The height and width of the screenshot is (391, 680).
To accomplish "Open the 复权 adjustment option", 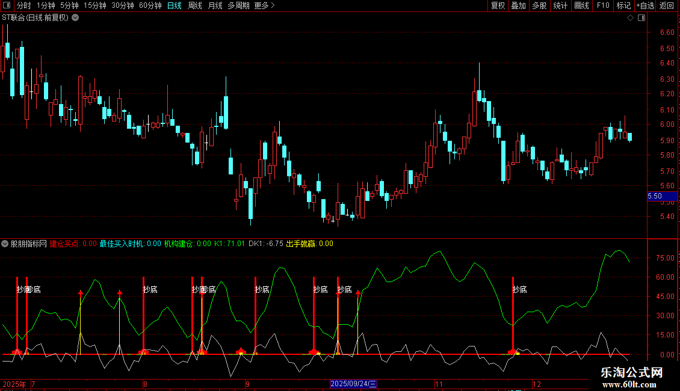I will [498, 5].
